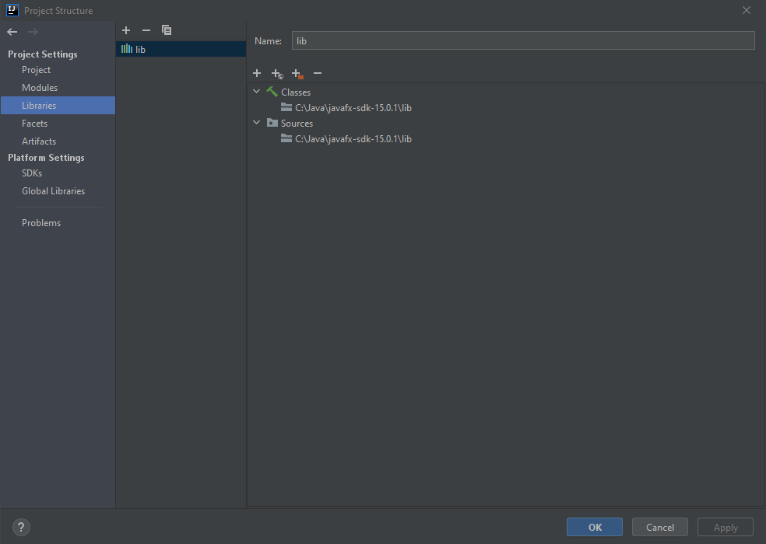Click the Cancel button
766x544 pixels.
pos(659,526)
